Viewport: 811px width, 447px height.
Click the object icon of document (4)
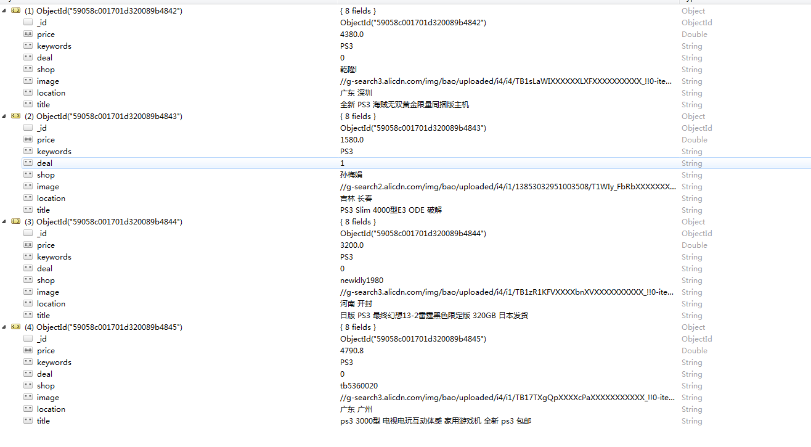pyautogui.click(x=16, y=327)
